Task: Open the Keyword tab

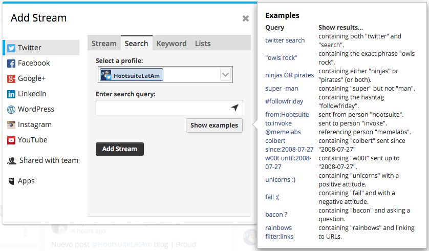Action: click(171, 43)
